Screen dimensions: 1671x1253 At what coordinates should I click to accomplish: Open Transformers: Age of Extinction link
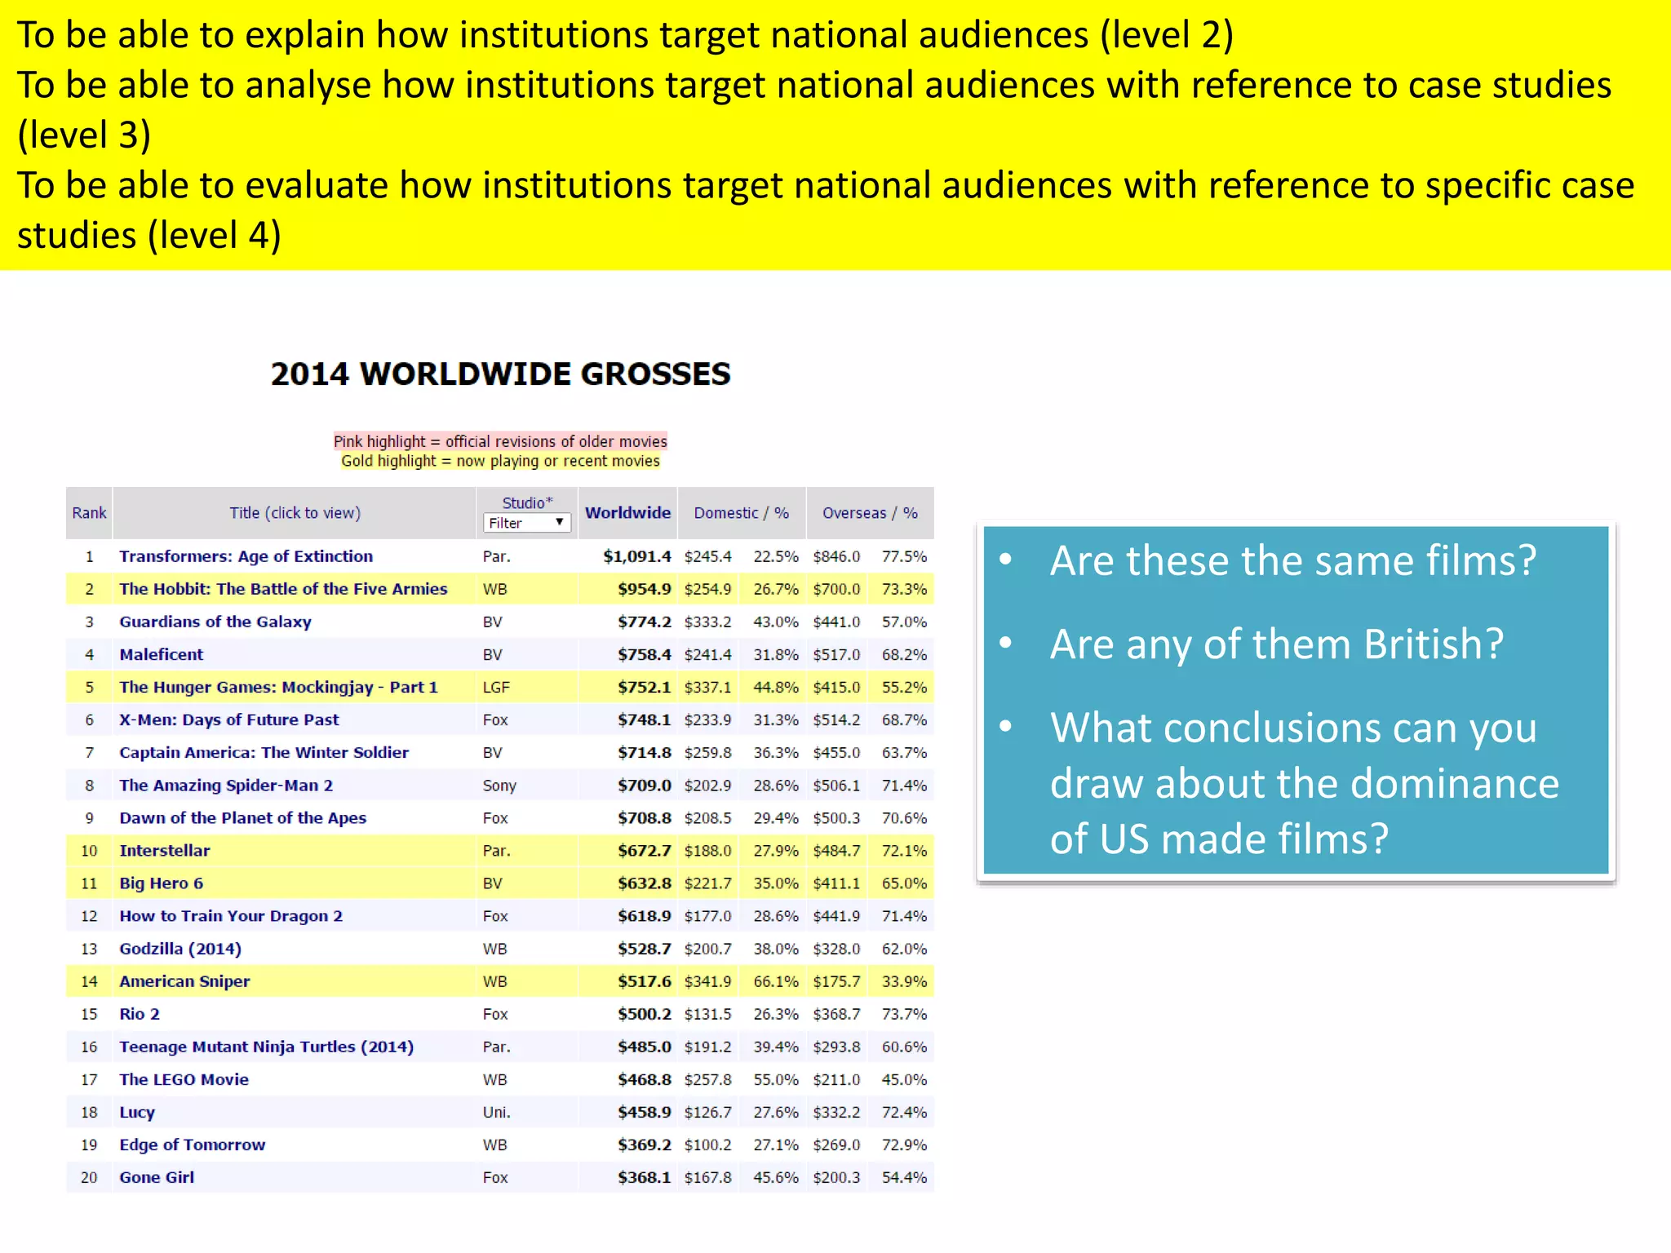point(246,556)
